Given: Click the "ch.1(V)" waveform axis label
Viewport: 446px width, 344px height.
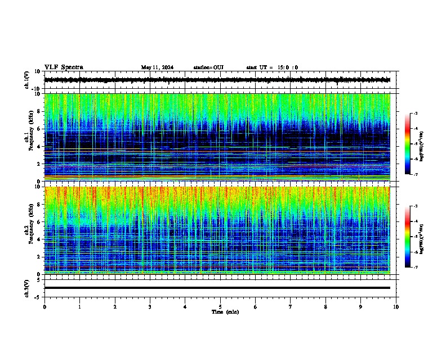Looking at the screenshot, I should tap(27, 80).
